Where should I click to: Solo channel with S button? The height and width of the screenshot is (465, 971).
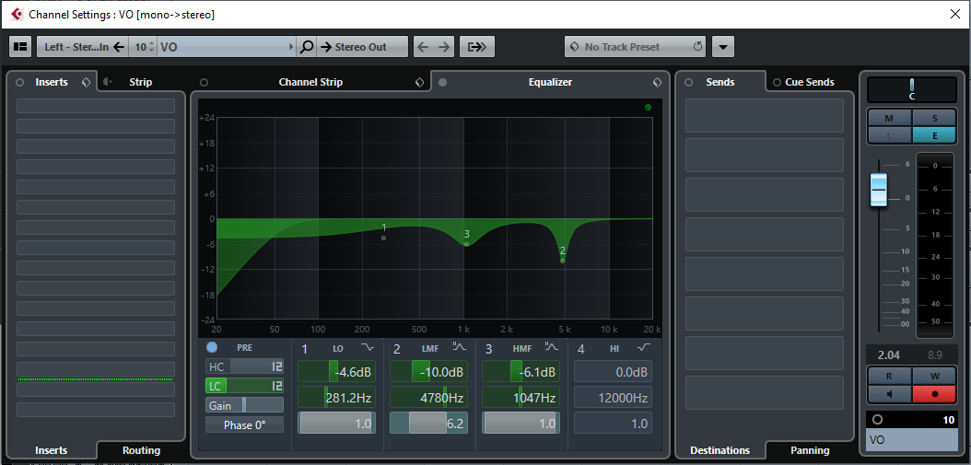(934, 118)
